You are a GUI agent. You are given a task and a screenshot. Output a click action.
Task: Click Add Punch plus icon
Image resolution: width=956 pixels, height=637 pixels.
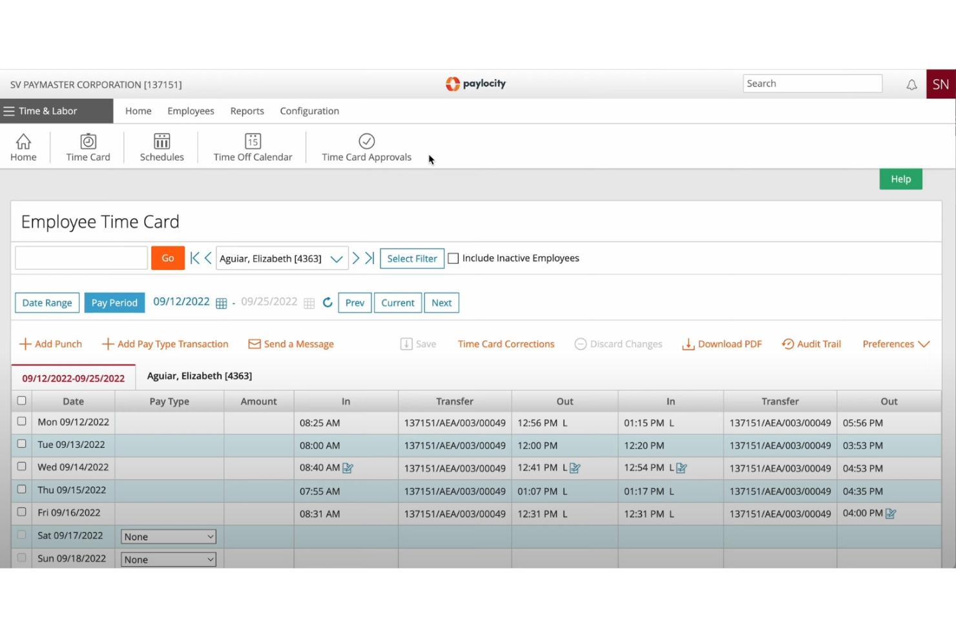(x=25, y=344)
